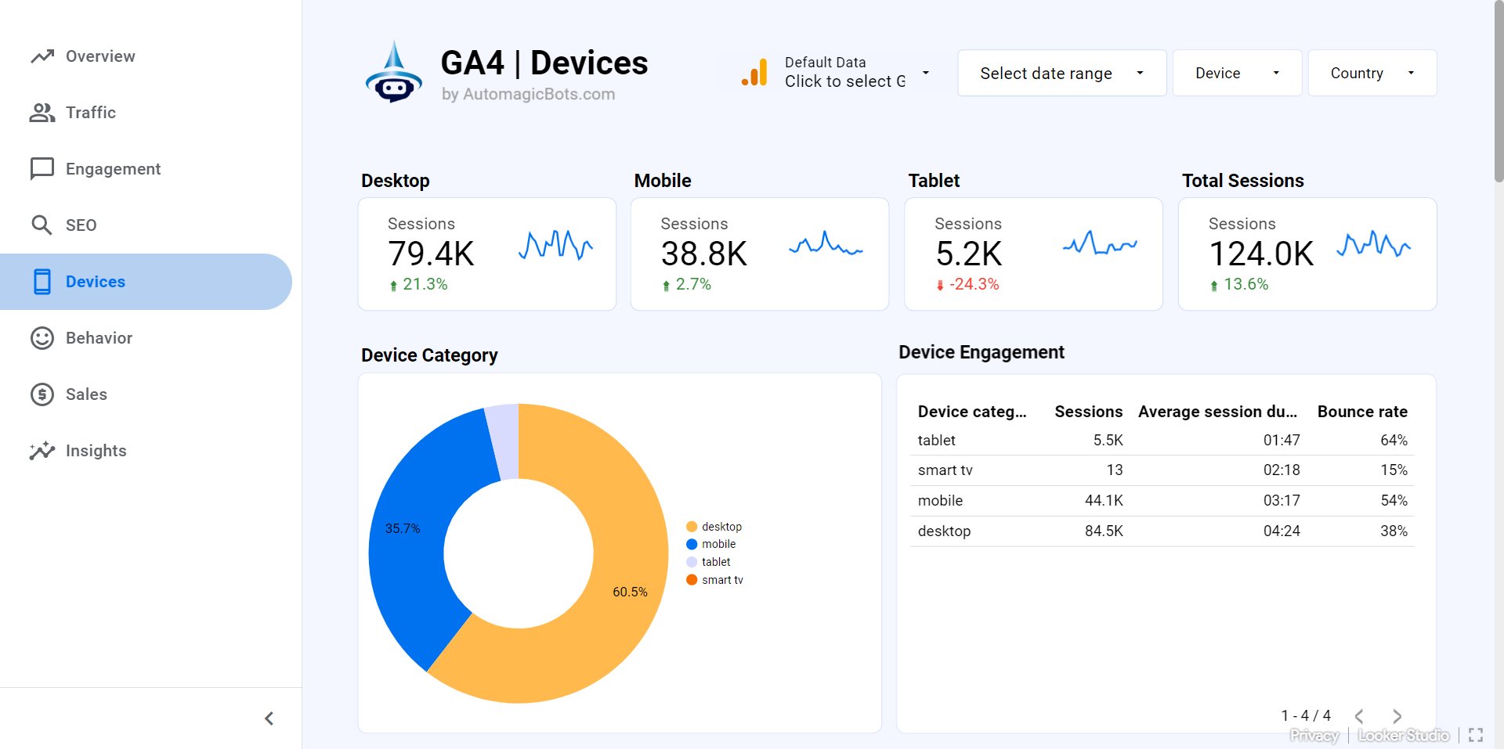The width and height of the screenshot is (1504, 749).
Task: Open the Privacy link
Action: tap(1314, 735)
